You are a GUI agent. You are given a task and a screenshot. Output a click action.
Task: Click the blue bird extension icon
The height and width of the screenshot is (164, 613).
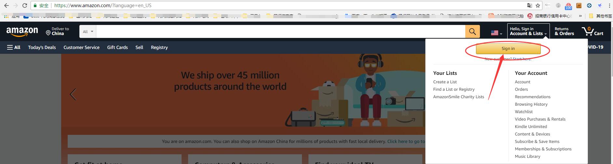(x=600, y=6)
